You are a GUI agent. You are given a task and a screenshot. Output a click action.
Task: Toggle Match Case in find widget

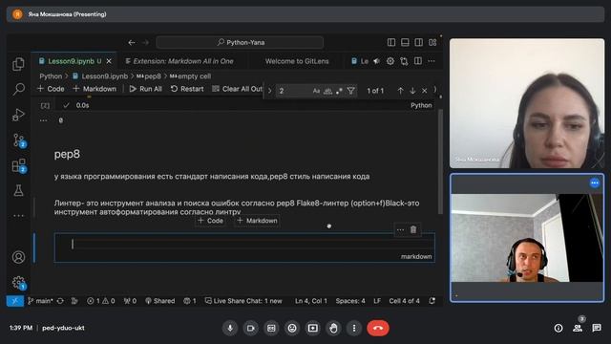pos(316,91)
